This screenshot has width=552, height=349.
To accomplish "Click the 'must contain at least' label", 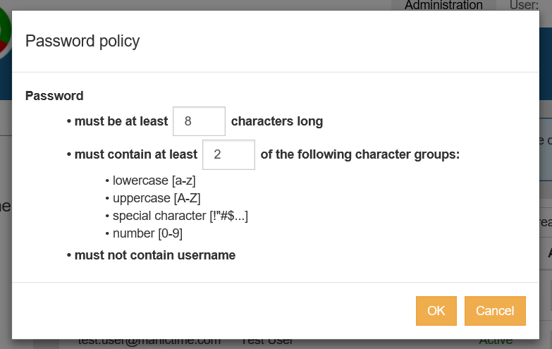I will click(x=136, y=154).
